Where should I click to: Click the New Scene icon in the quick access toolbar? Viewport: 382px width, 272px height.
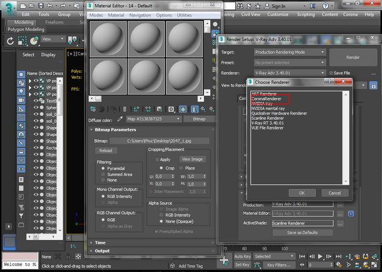23,6
